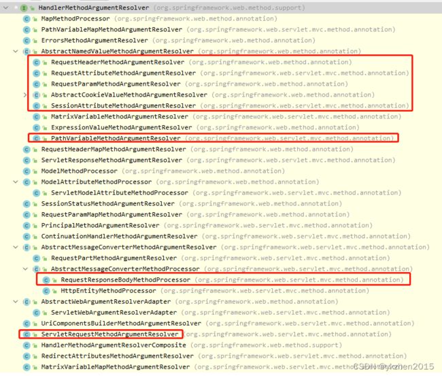This screenshot has width=442, height=376.
Task: Select ServletRequestMethodArgumentResolver class name
Action: [x=110, y=335]
